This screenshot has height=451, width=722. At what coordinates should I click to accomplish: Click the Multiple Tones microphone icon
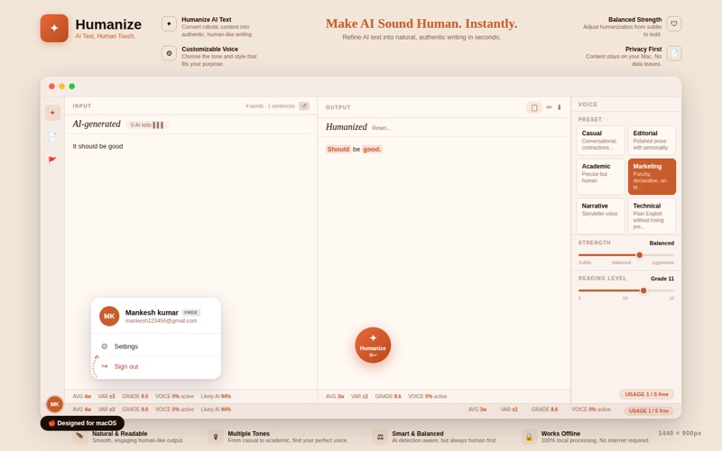point(216,437)
